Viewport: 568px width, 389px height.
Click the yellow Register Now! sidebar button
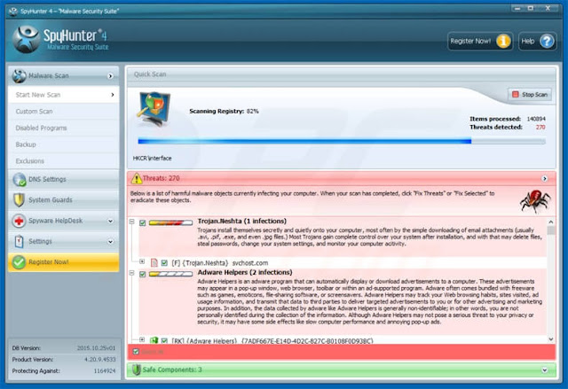(x=63, y=262)
